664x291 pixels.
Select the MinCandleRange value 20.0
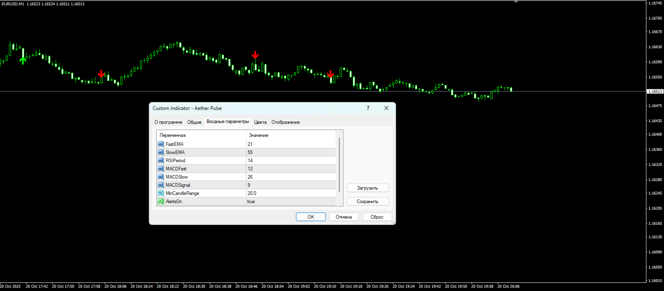tap(291, 193)
